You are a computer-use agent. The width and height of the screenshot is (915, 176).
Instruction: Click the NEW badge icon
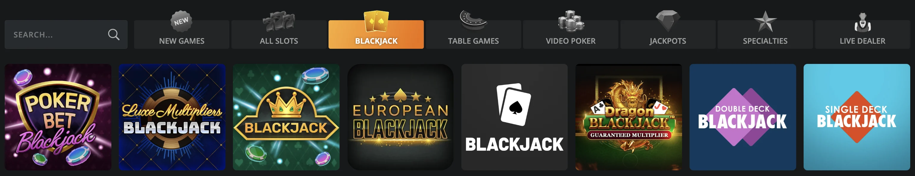(181, 21)
